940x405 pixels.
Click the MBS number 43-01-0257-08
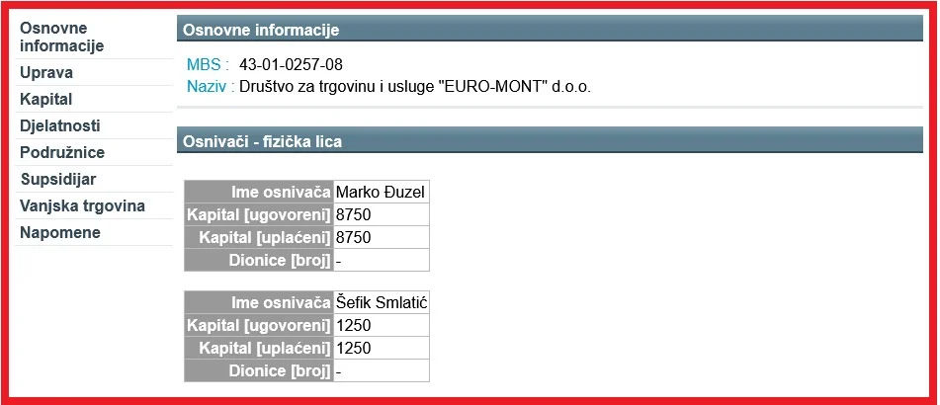[x=291, y=65]
